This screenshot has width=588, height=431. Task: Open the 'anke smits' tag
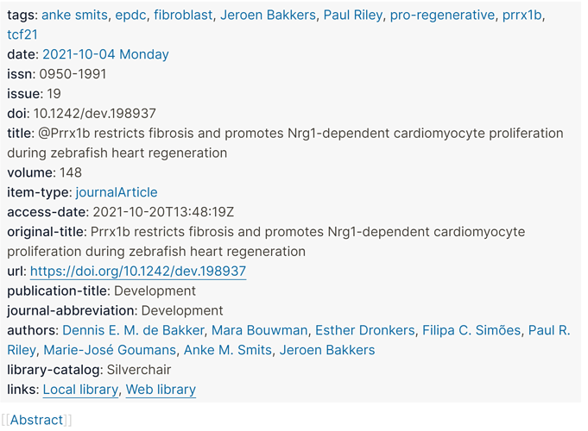(x=74, y=15)
